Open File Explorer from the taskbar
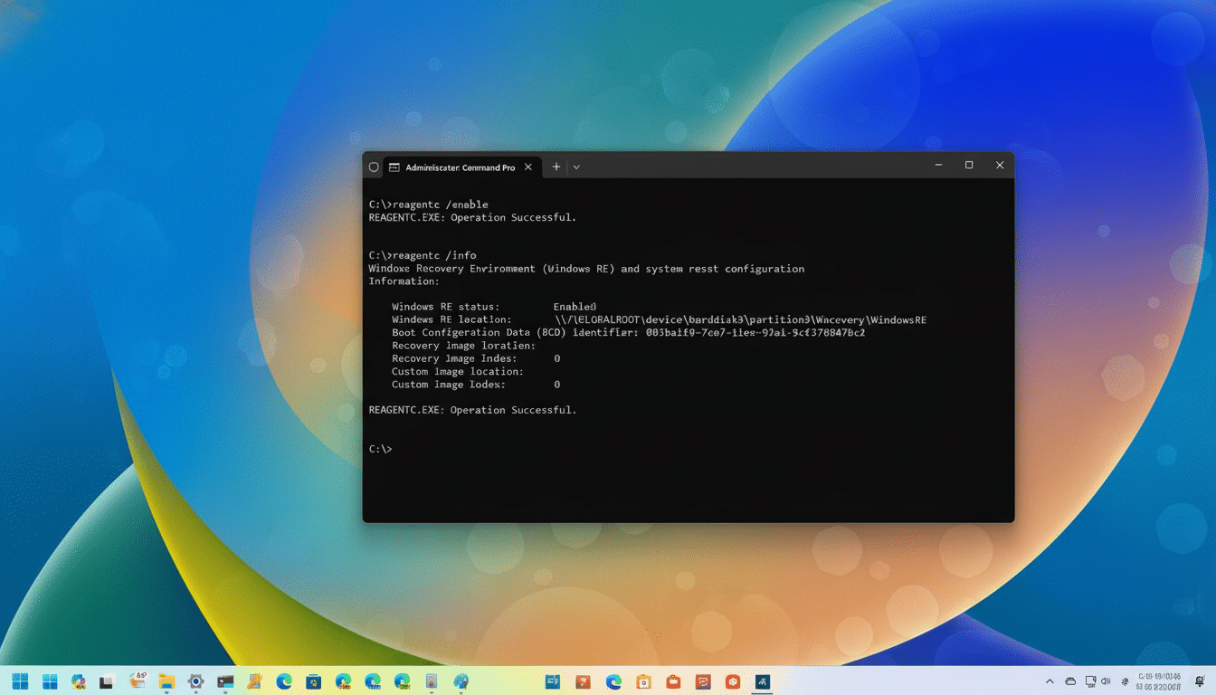Image resolution: width=1216 pixels, height=695 pixels. click(x=167, y=681)
